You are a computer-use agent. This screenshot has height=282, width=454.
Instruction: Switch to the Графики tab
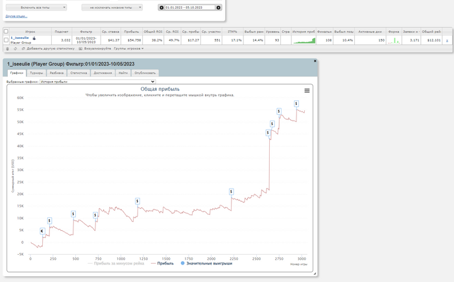[x=16, y=73]
